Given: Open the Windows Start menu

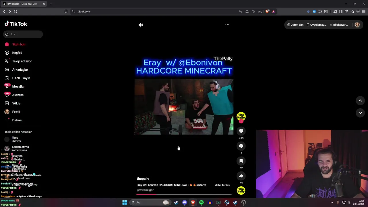Looking at the screenshot, I should click(124, 202).
